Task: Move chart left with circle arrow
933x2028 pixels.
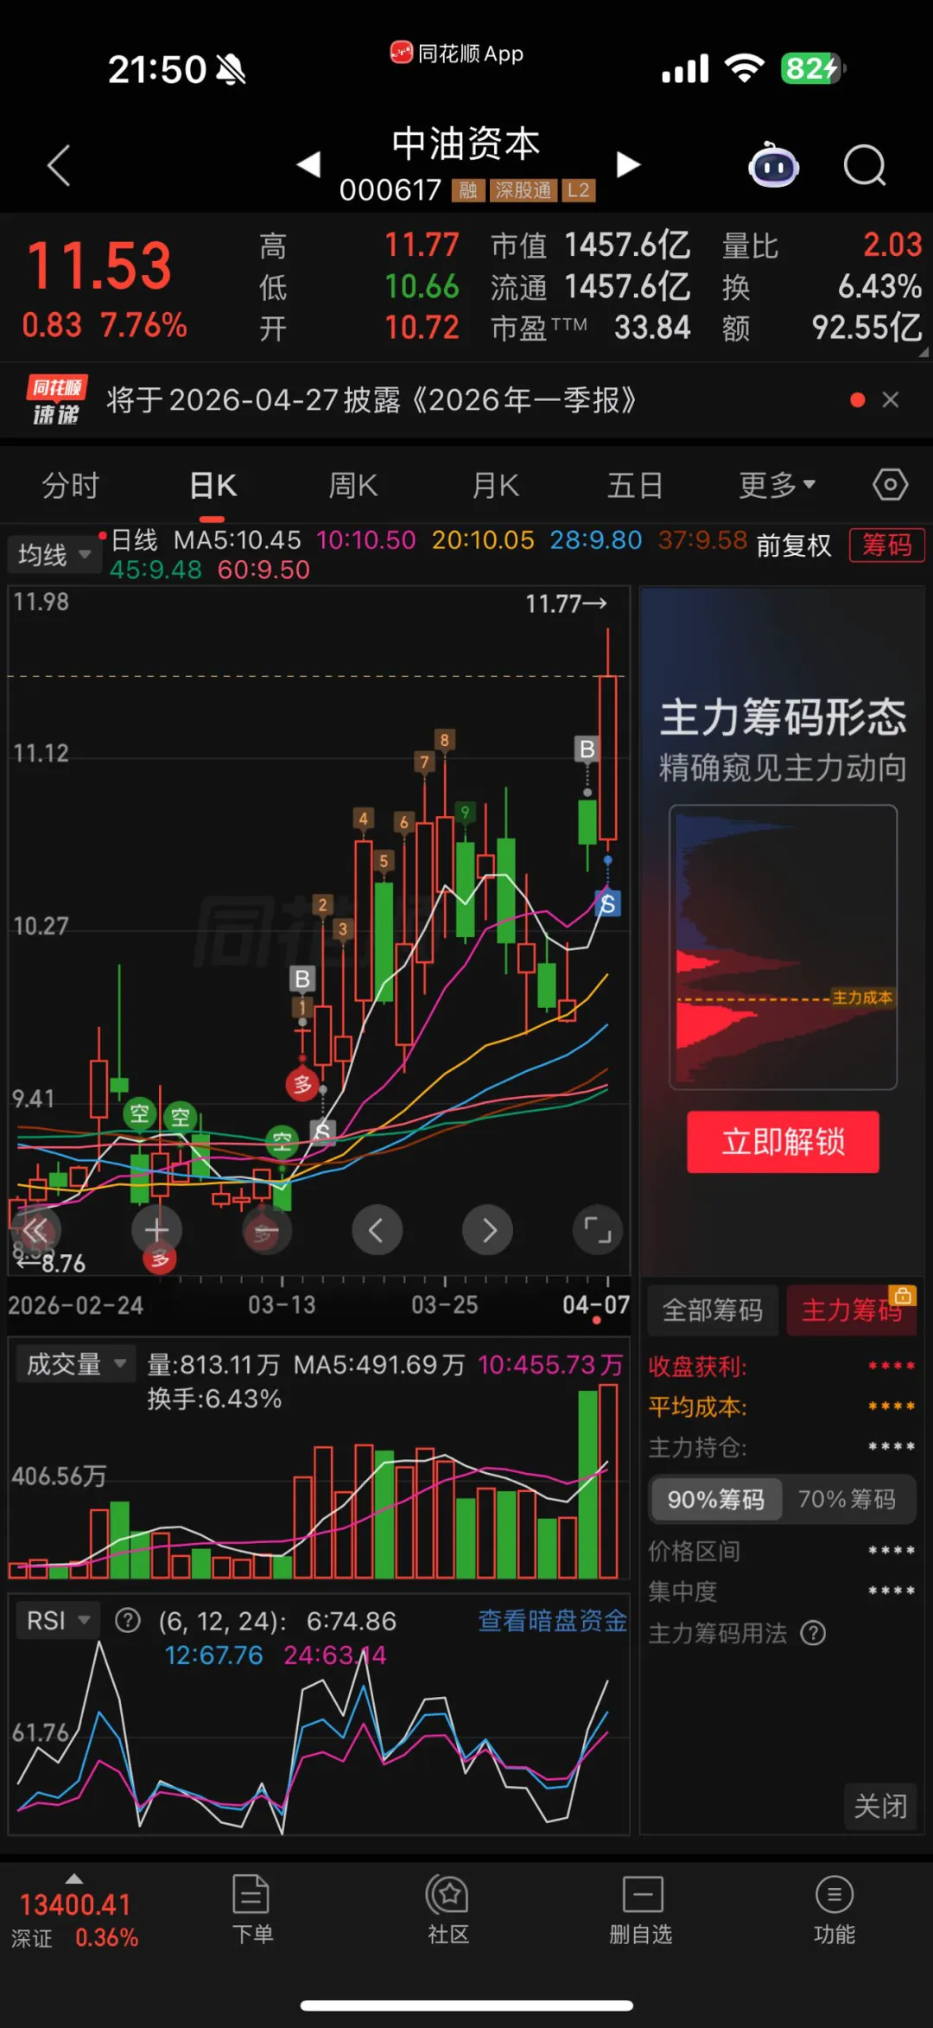Action: pos(377,1229)
